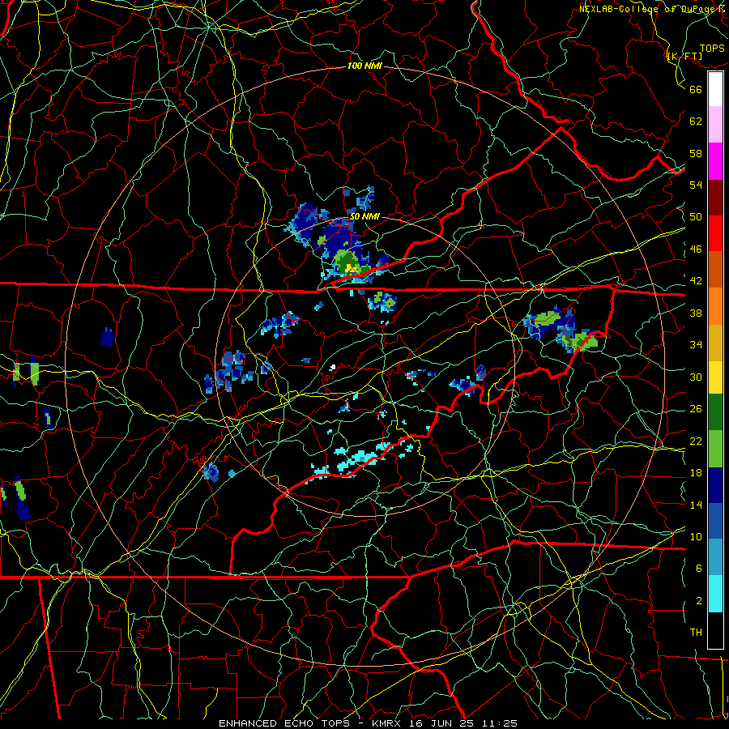
Task: Click the legend value 66
Action: [x=696, y=89]
